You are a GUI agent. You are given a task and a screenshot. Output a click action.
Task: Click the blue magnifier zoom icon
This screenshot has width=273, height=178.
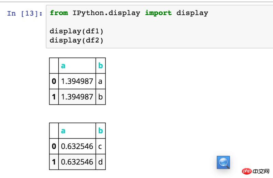coord(224,162)
